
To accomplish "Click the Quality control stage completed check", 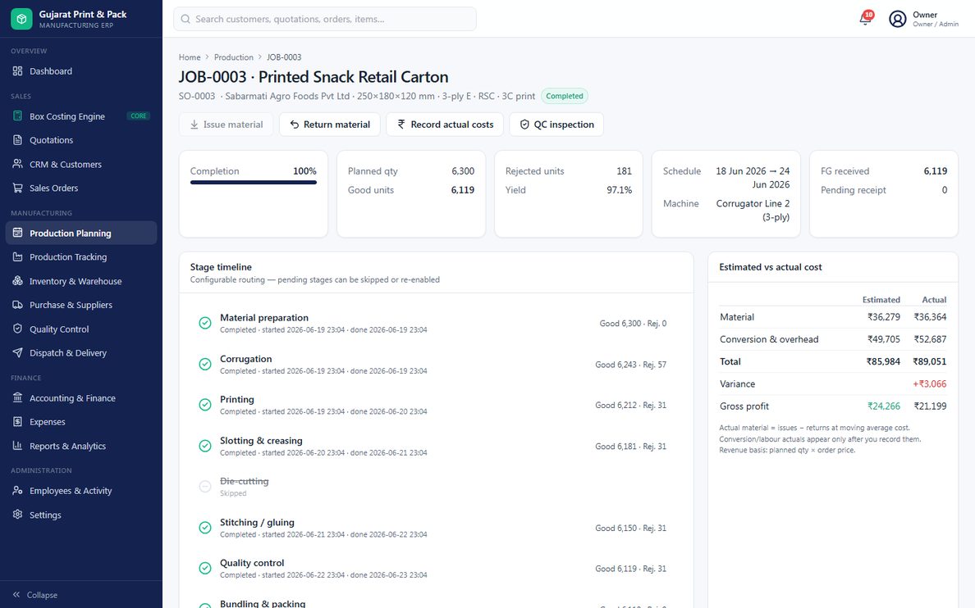I will 204,568.
